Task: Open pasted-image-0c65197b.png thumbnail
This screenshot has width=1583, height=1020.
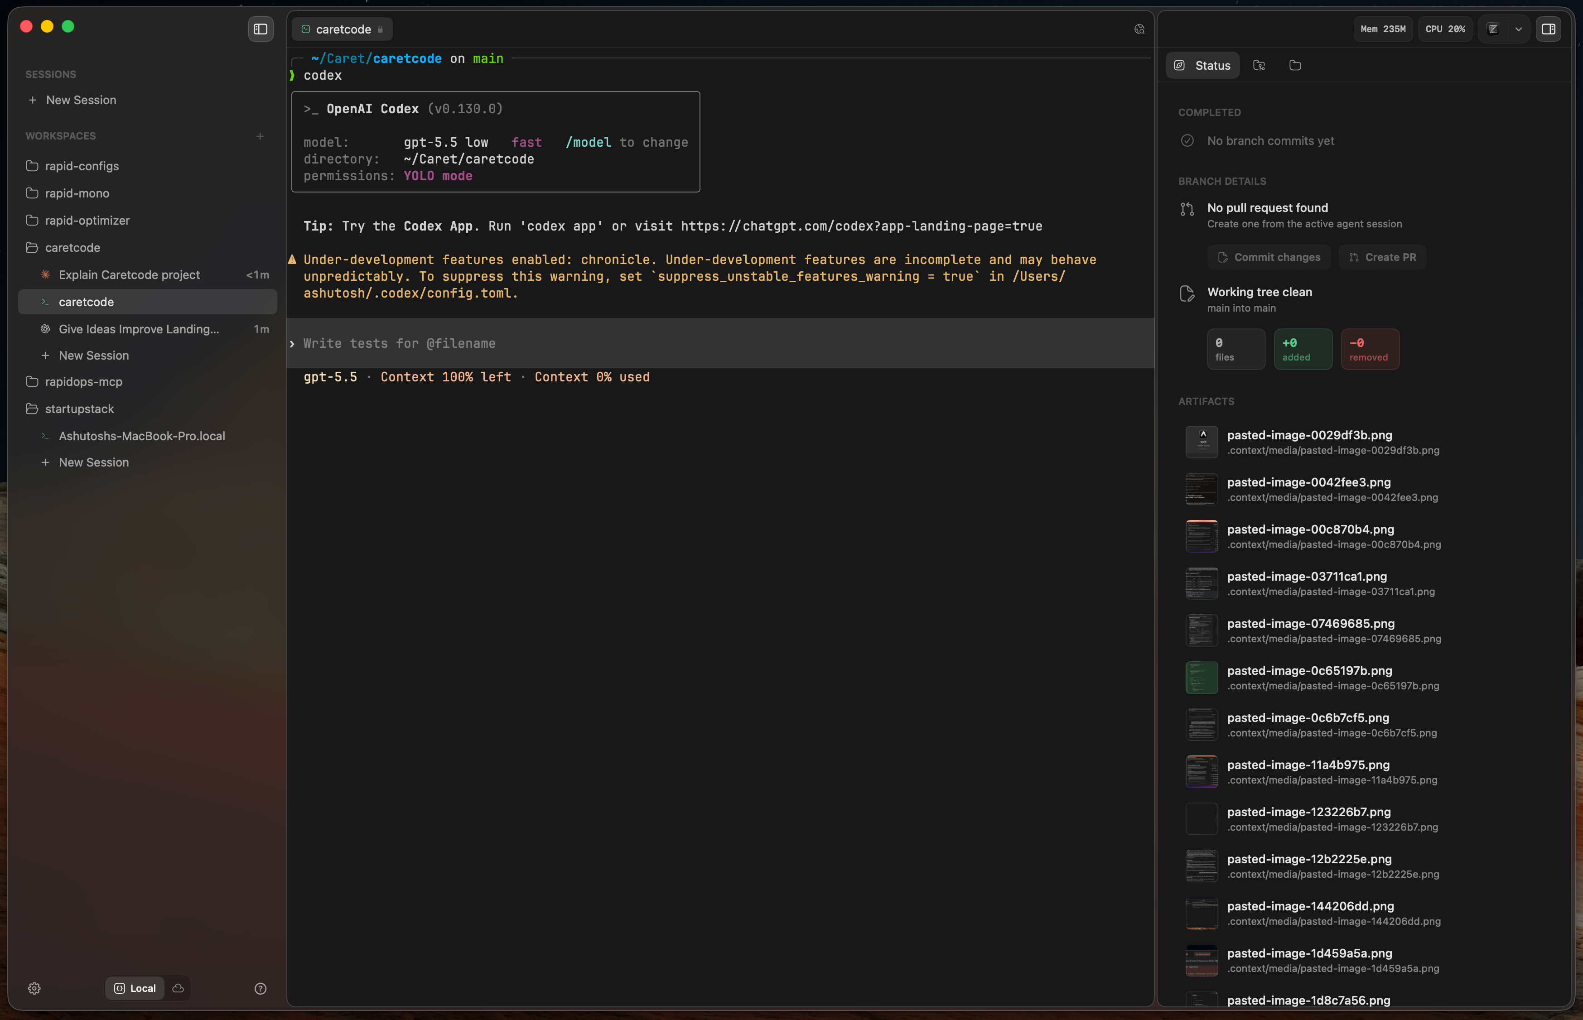Action: coord(1202,677)
